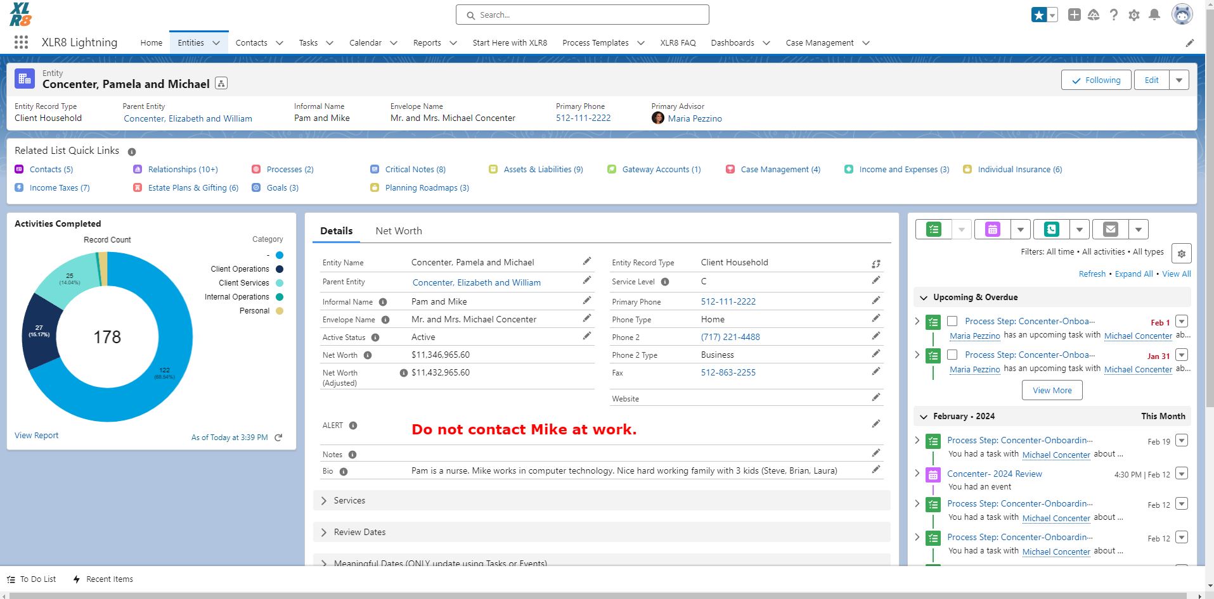Click the favorites star icon
The width and height of the screenshot is (1214, 599).
click(1038, 15)
